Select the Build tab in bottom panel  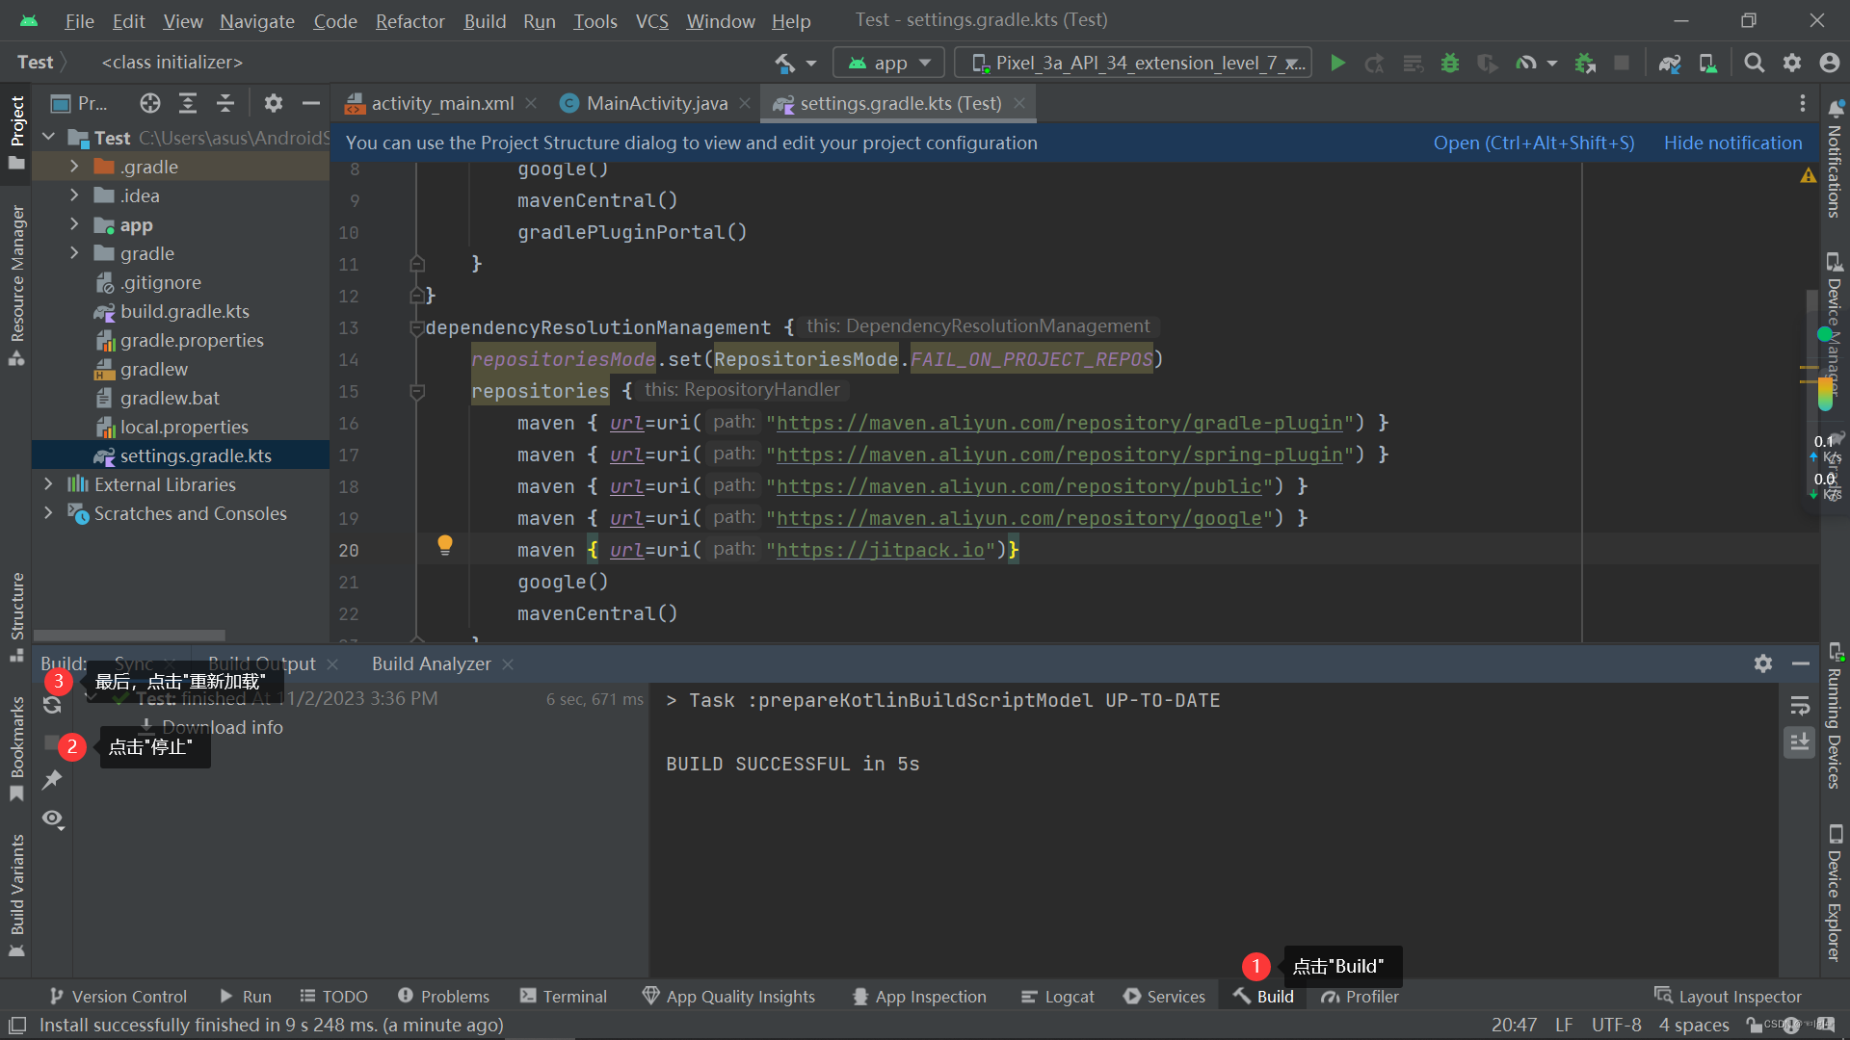coord(1272,996)
